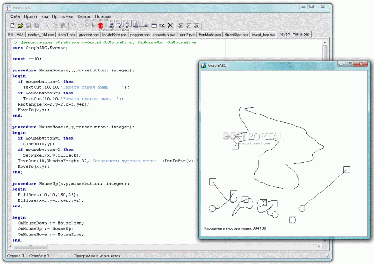This screenshot has height=264, width=374.
Task: Stop the running program via red STOP icon
Action: pos(101,25)
